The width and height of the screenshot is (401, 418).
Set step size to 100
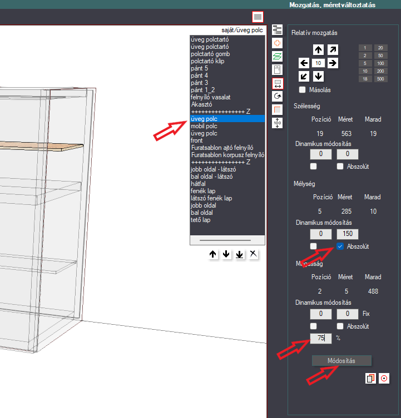(380, 63)
